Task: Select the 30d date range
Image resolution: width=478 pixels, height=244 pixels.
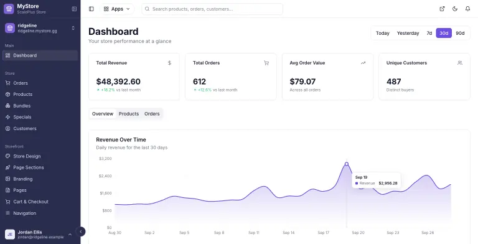Action: (444, 33)
